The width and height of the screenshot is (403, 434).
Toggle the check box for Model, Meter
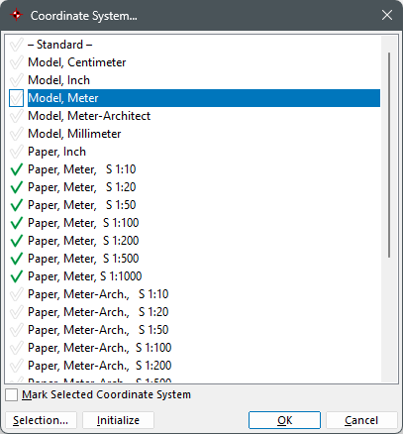16,98
